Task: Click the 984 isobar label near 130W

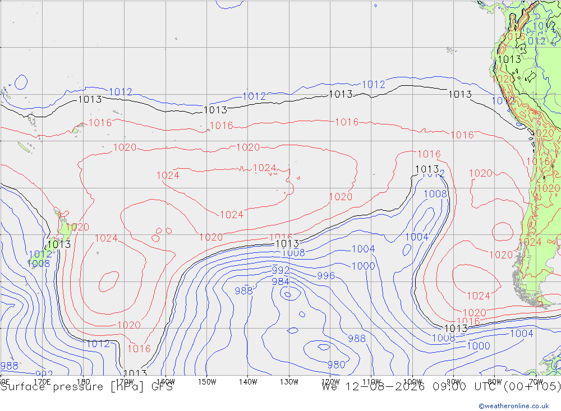Action: (x=280, y=282)
